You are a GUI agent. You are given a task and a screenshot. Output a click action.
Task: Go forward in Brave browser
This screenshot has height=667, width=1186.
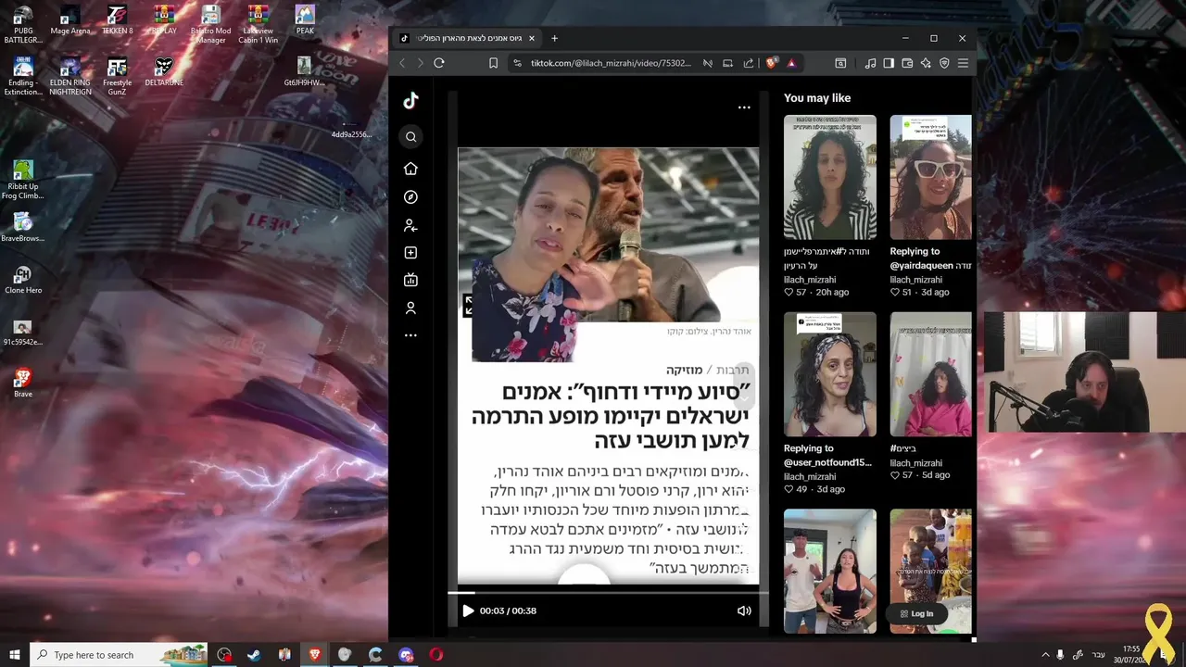(x=420, y=63)
